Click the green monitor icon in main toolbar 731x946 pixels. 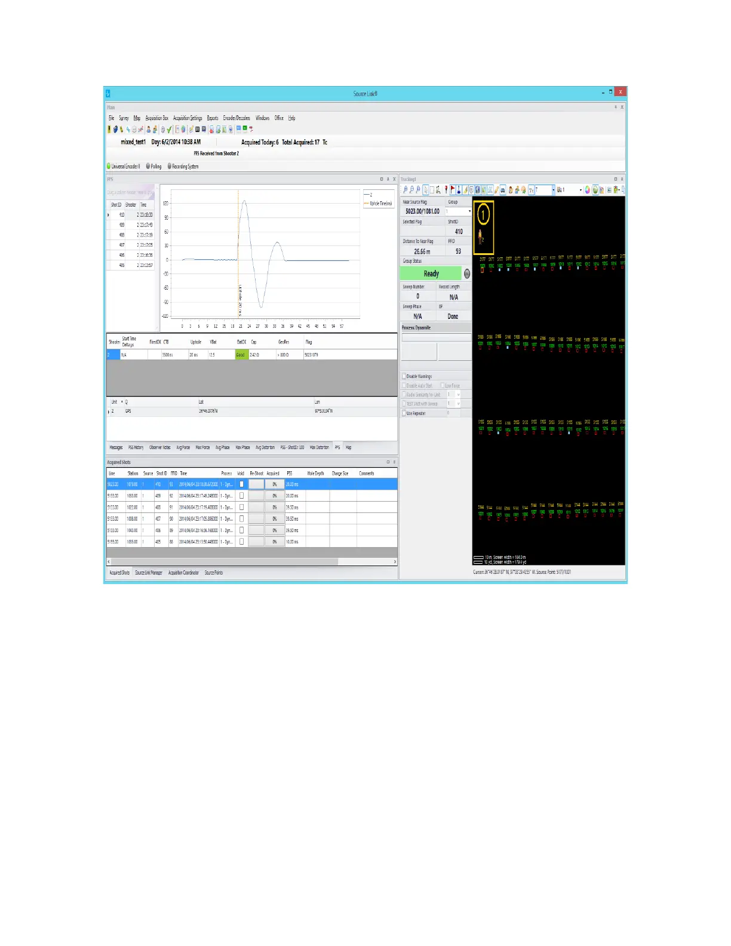(x=245, y=128)
